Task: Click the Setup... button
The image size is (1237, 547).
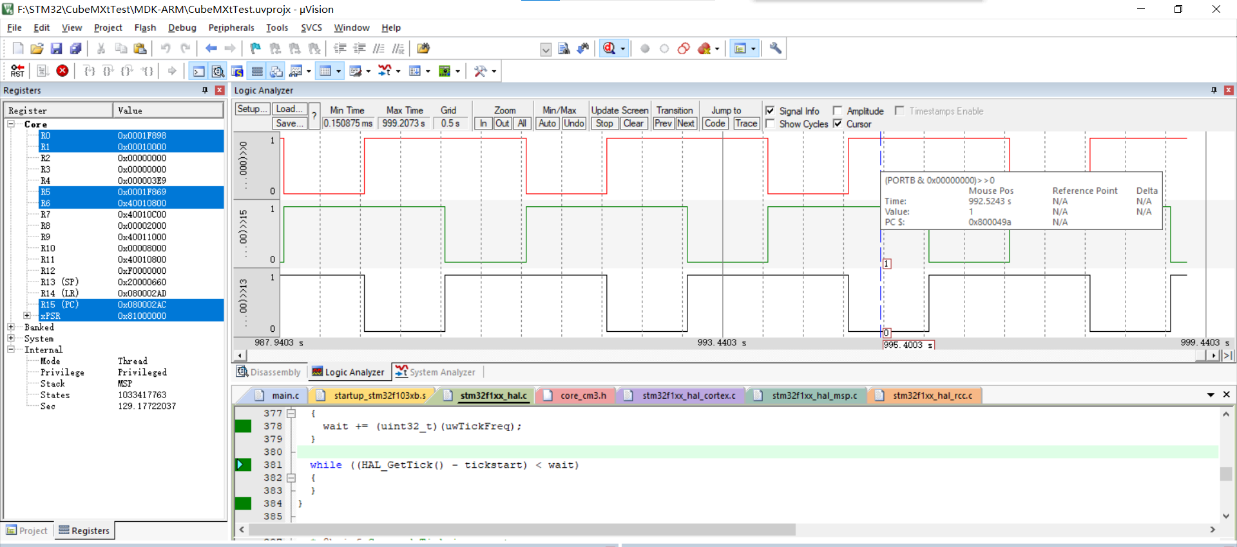Action: (252, 109)
